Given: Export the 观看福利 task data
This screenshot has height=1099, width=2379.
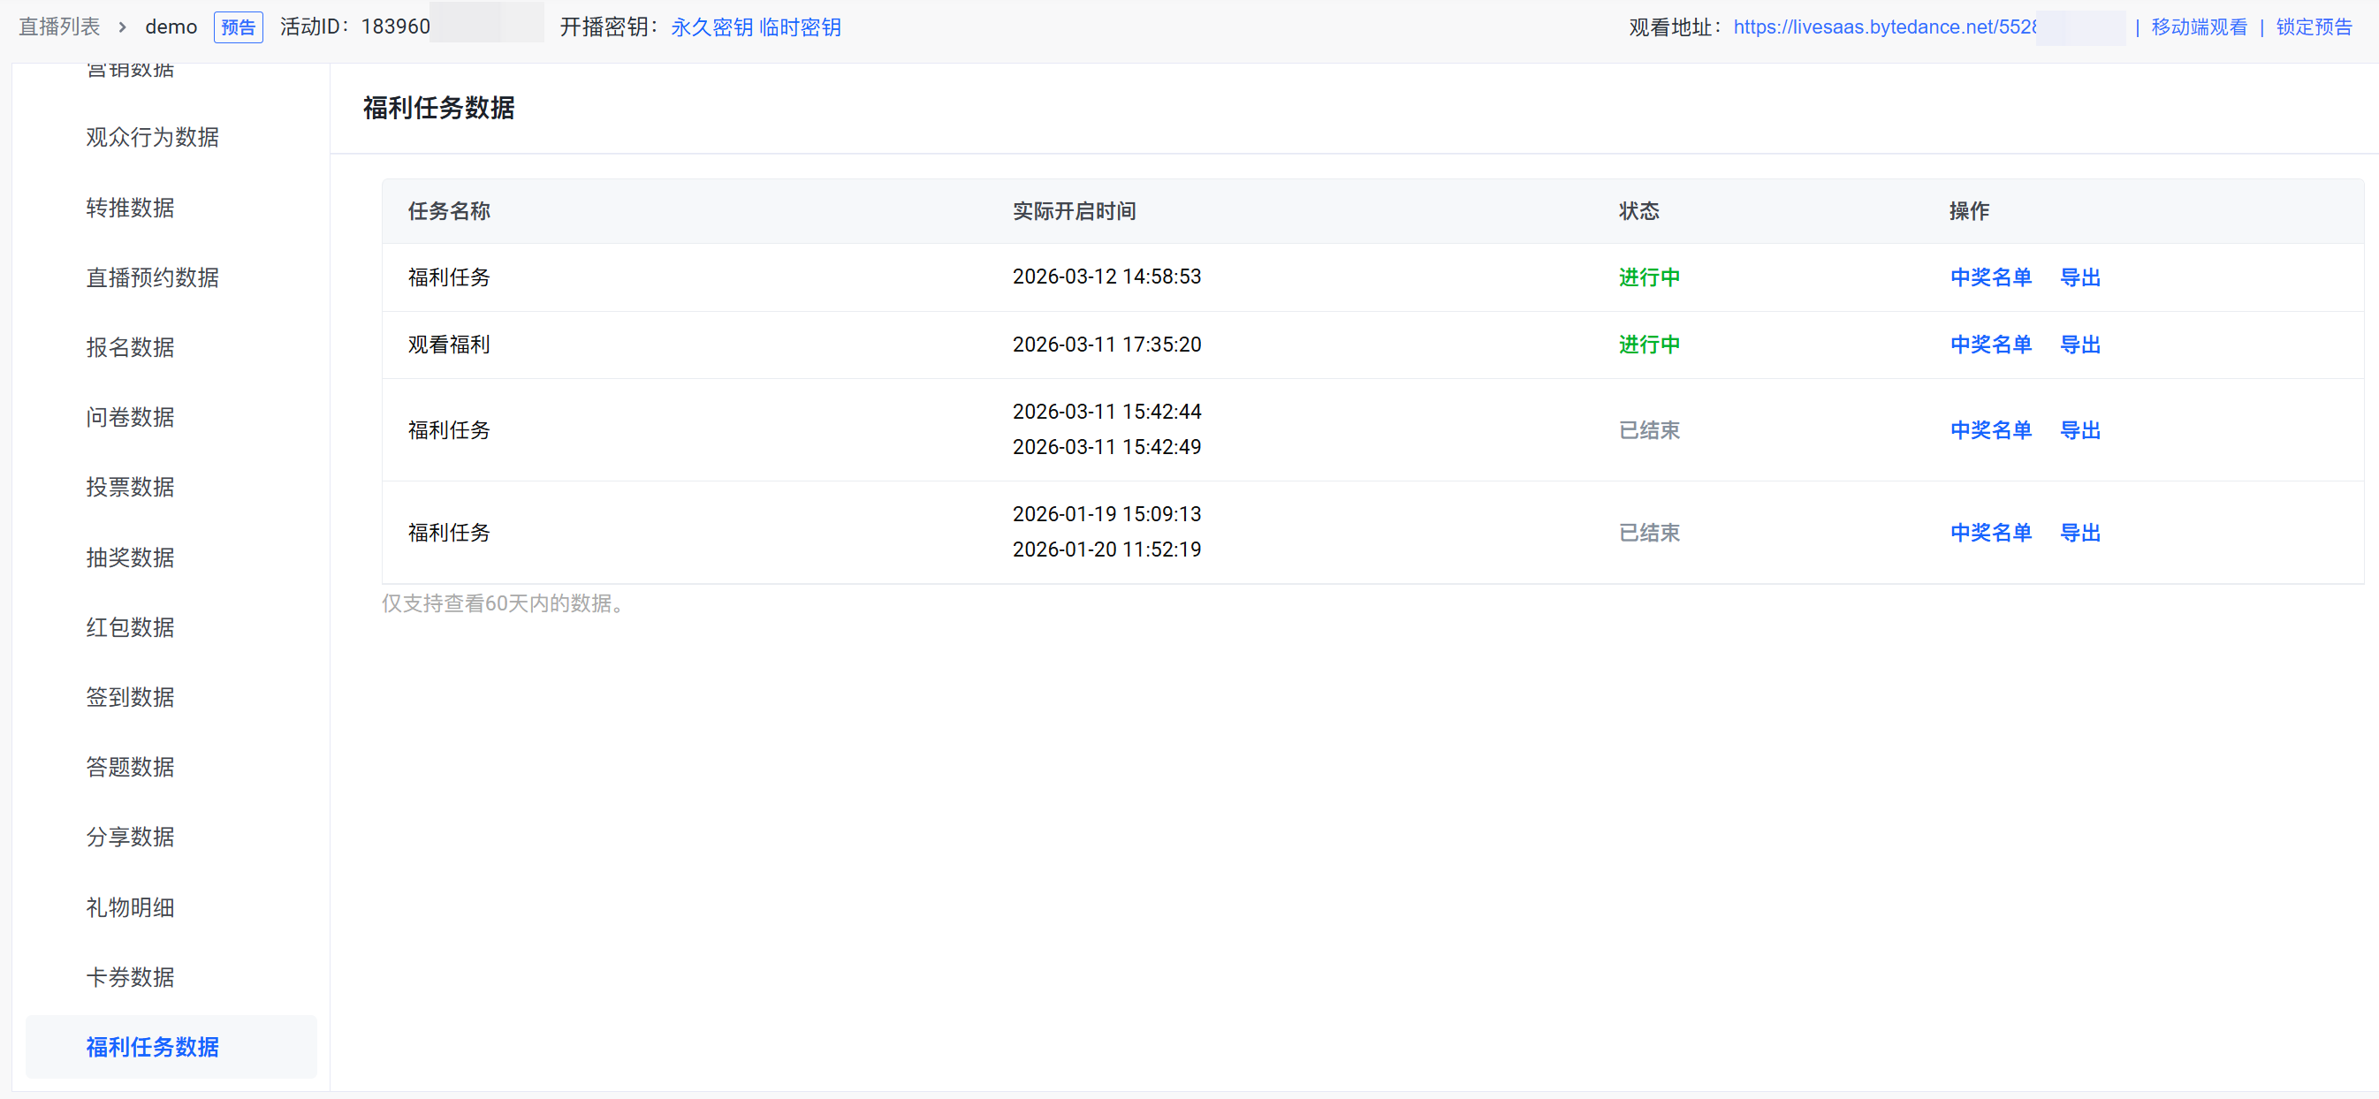Looking at the screenshot, I should click(2079, 345).
